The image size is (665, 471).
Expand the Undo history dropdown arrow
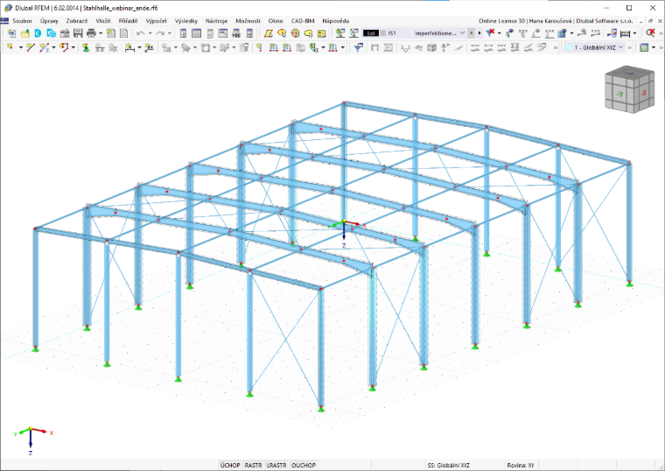click(150, 33)
